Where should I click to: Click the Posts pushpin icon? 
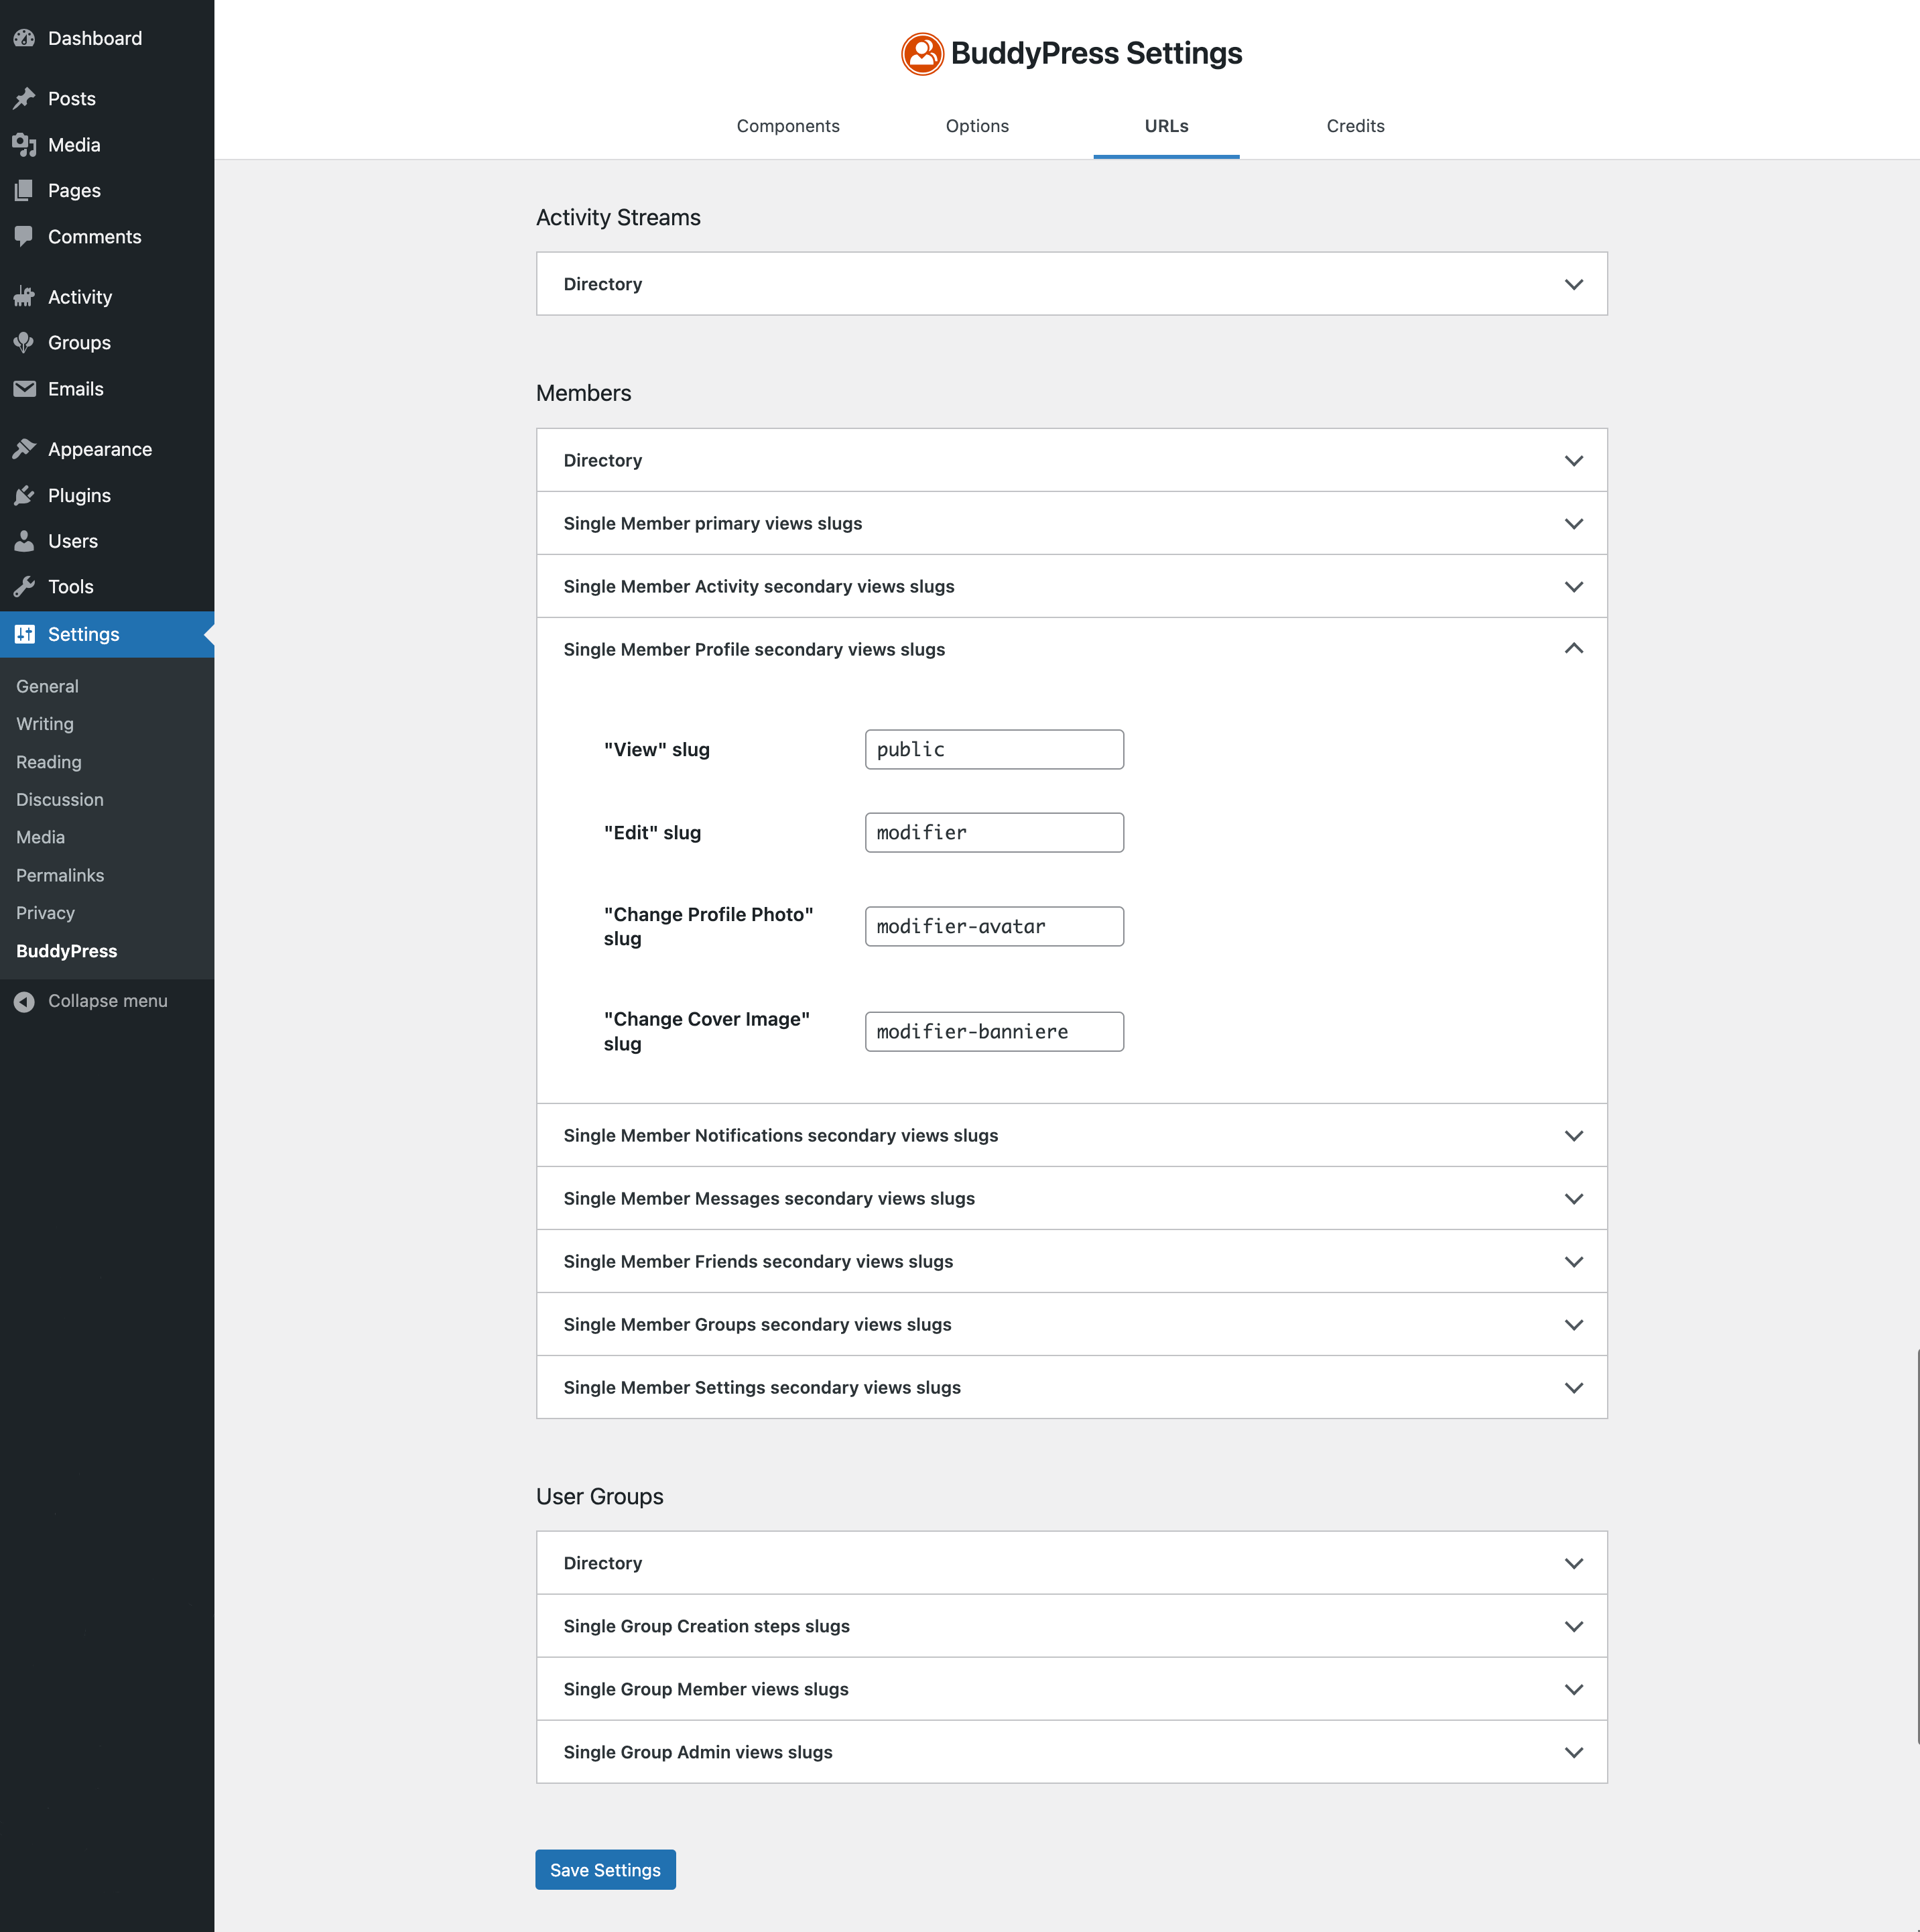[24, 98]
